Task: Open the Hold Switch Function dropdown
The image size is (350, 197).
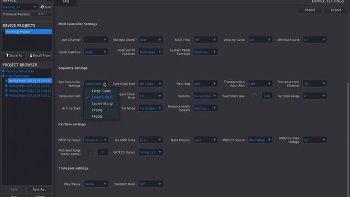Action: click(x=150, y=52)
